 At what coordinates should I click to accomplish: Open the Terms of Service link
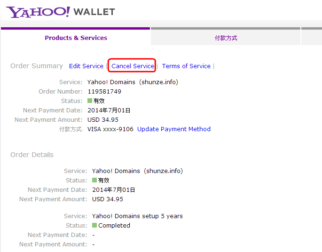(186, 66)
